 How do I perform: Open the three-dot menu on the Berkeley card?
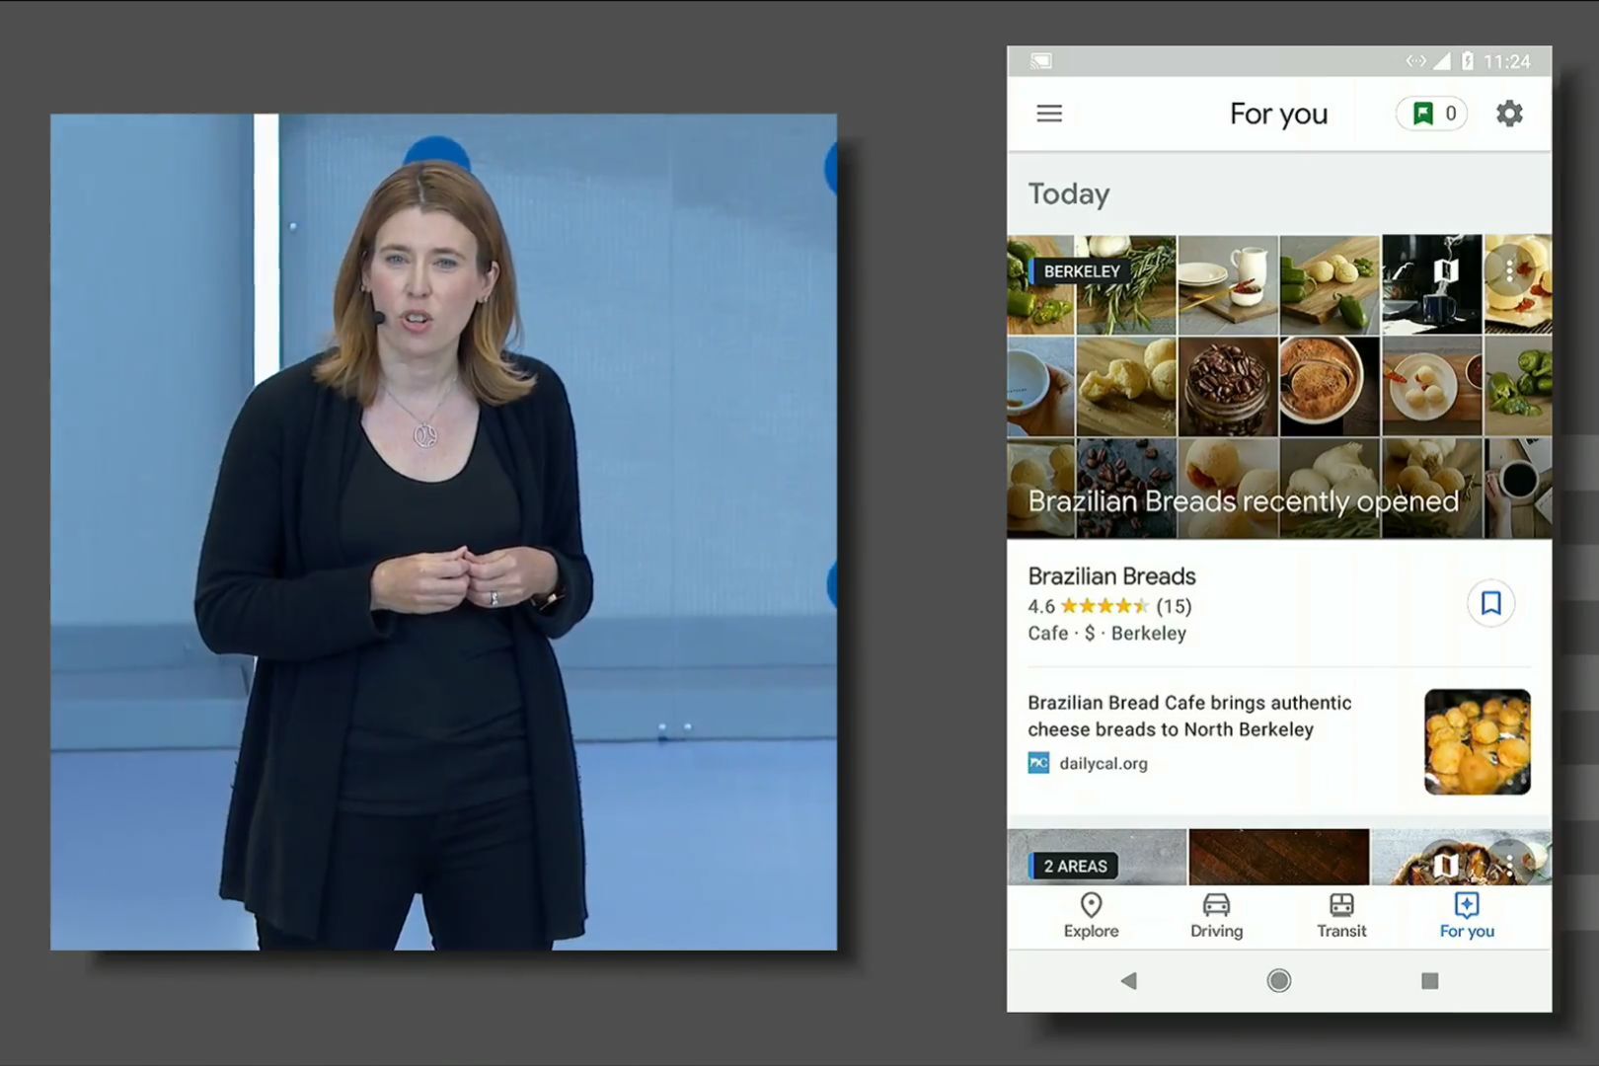1509,269
